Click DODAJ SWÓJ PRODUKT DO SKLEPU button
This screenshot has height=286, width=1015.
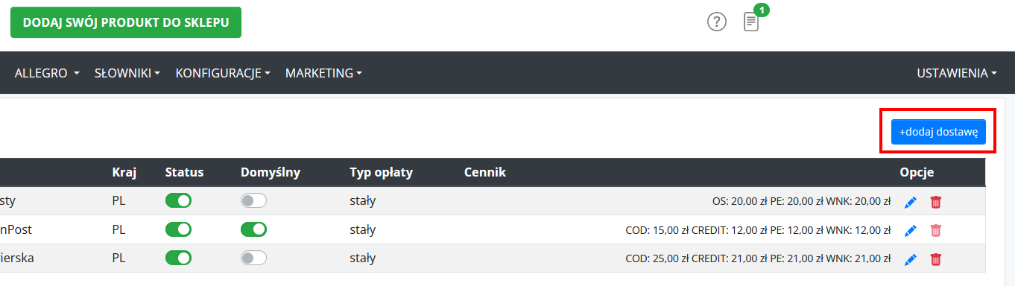tap(126, 22)
